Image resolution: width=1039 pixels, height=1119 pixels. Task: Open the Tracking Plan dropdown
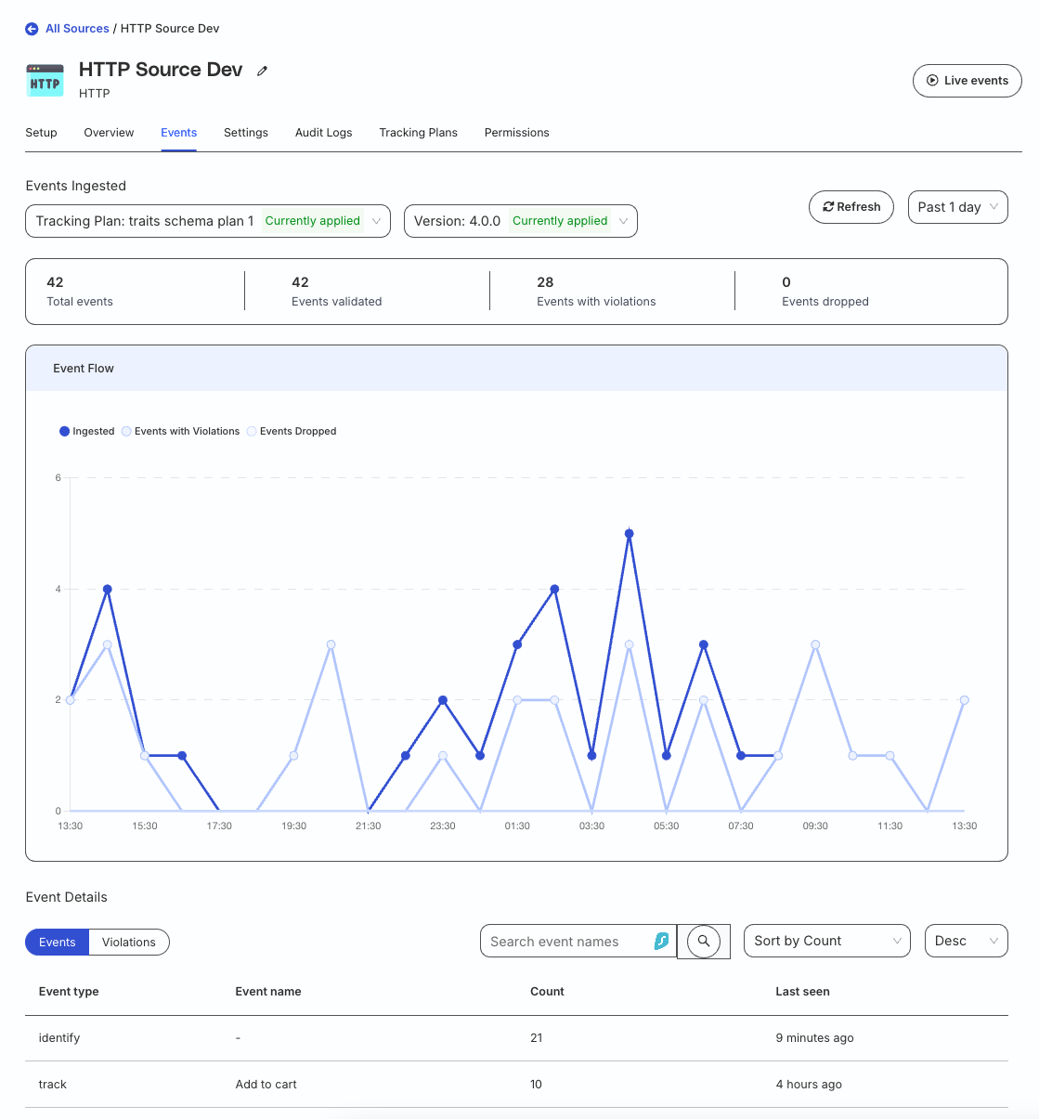[x=208, y=221]
